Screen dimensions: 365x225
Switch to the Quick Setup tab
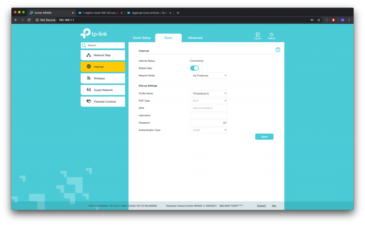tap(142, 38)
